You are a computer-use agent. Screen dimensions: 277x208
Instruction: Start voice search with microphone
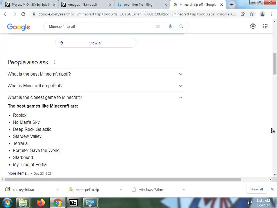click(170, 27)
